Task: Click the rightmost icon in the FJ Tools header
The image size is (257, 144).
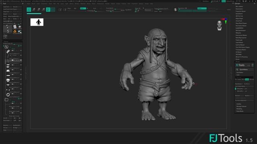Action: coord(253,65)
